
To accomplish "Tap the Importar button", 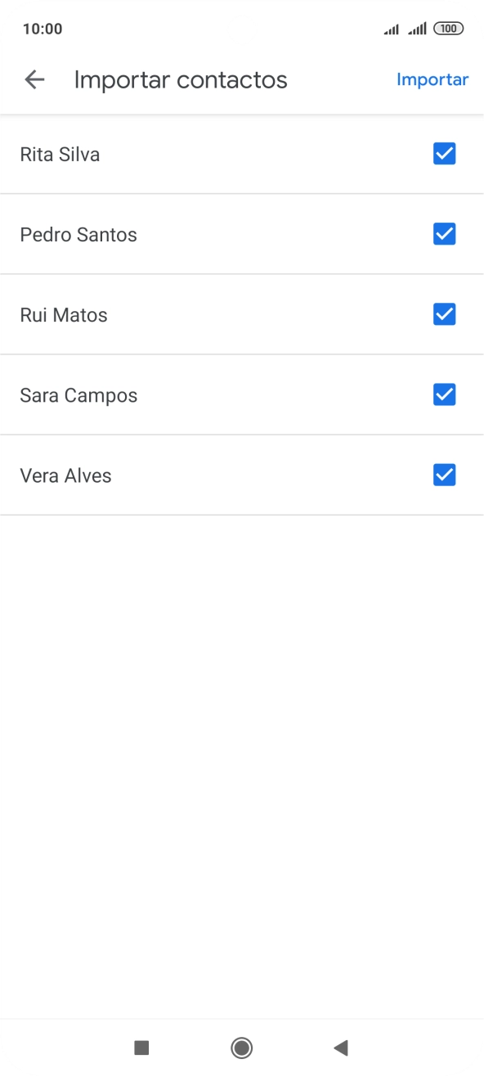I will (x=432, y=79).
